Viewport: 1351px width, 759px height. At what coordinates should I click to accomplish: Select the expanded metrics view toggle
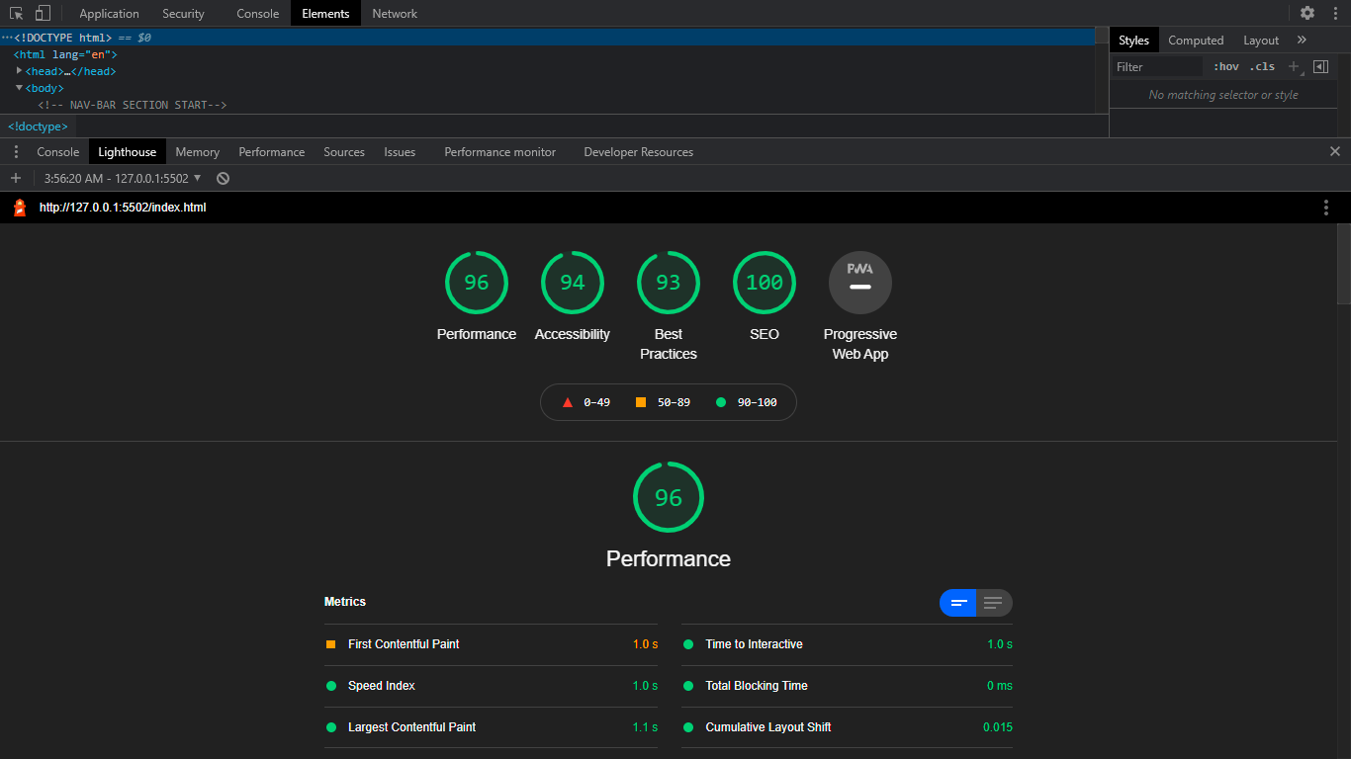click(994, 603)
